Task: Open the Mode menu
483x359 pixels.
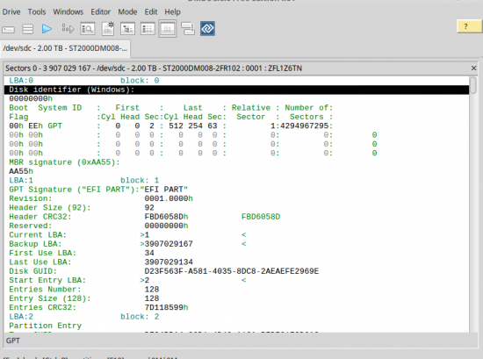Action: coord(127,12)
